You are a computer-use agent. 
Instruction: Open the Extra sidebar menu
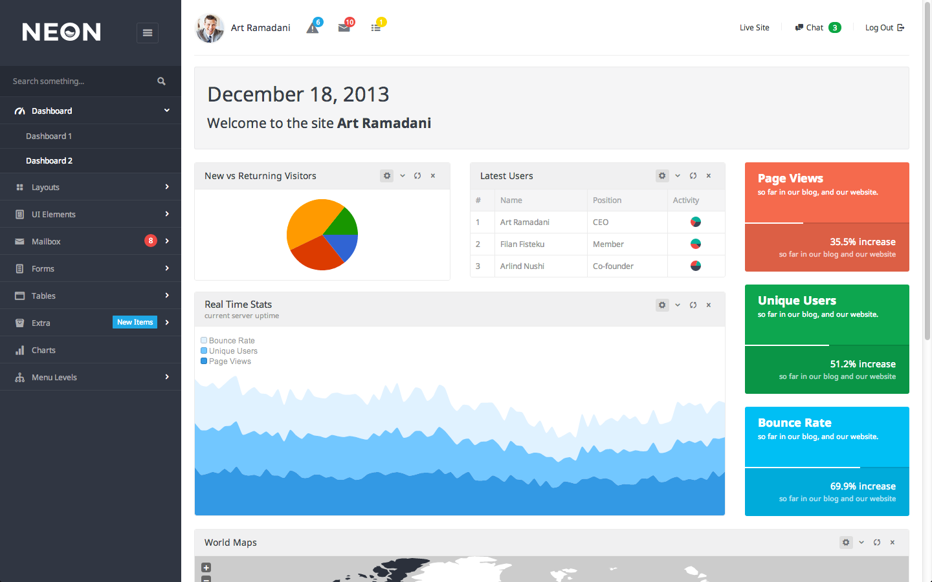[91, 323]
